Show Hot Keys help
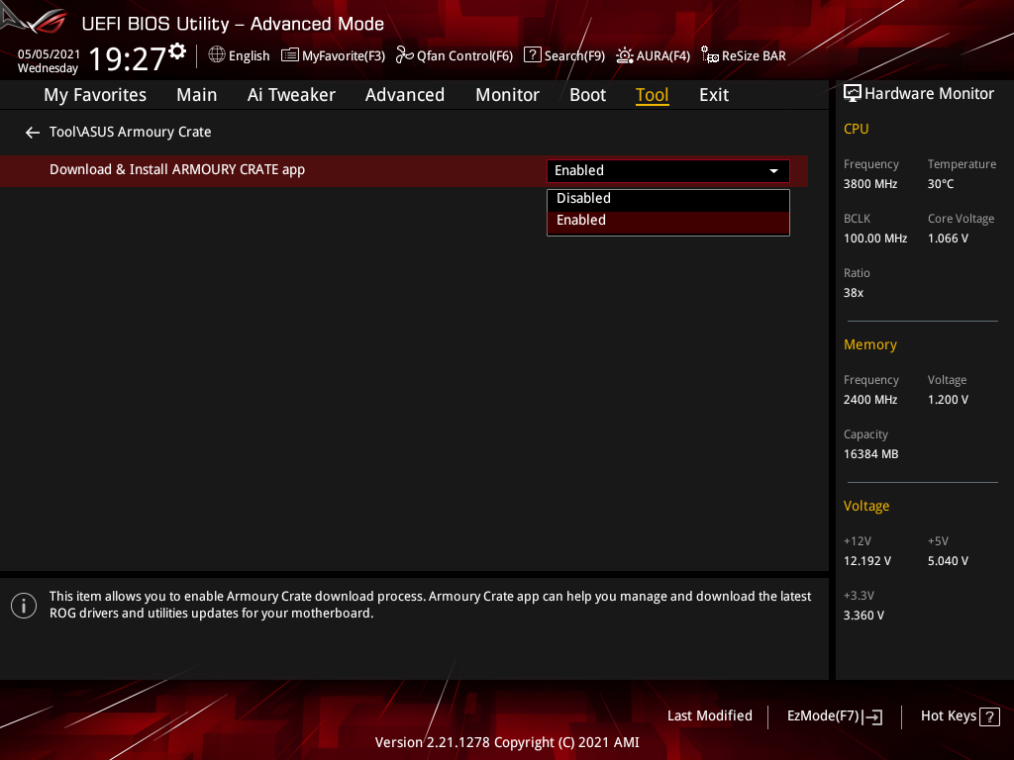Viewport: 1014px width, 760px height. click(961, 716)
